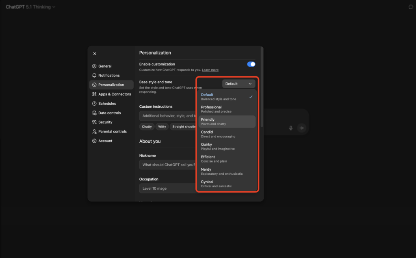The height and width of the screenshot is (258, 416).
Task: Click the Schedules clock icon
Action: pyautogui.click(x=94, y=104)
